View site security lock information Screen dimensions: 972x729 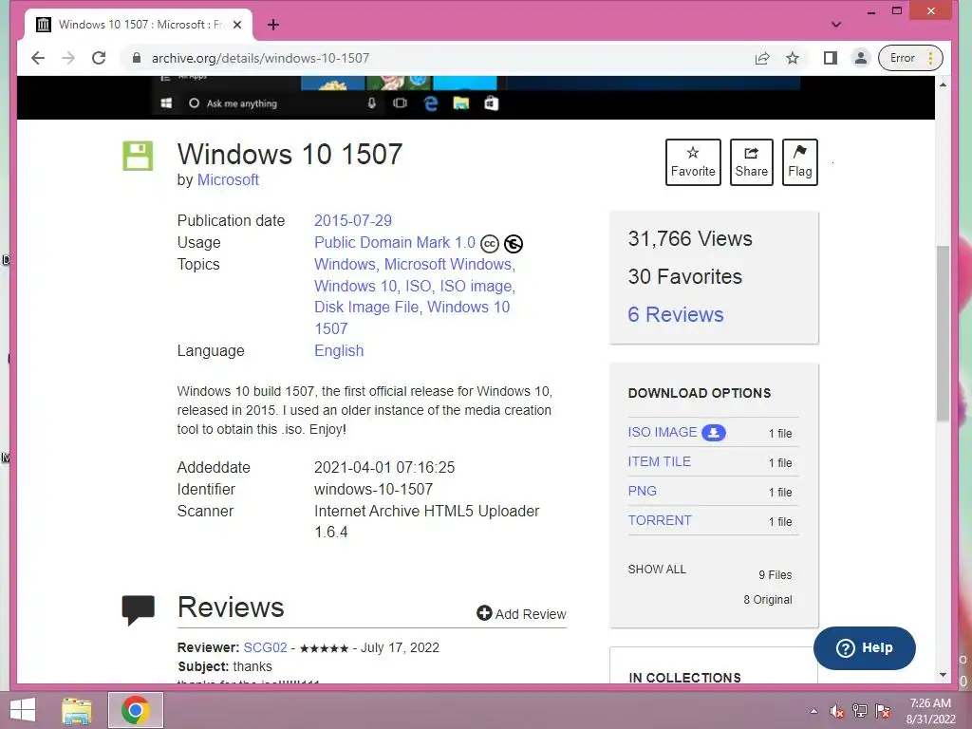(137, 58)
